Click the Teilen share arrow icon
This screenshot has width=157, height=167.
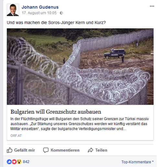[90, 150]
